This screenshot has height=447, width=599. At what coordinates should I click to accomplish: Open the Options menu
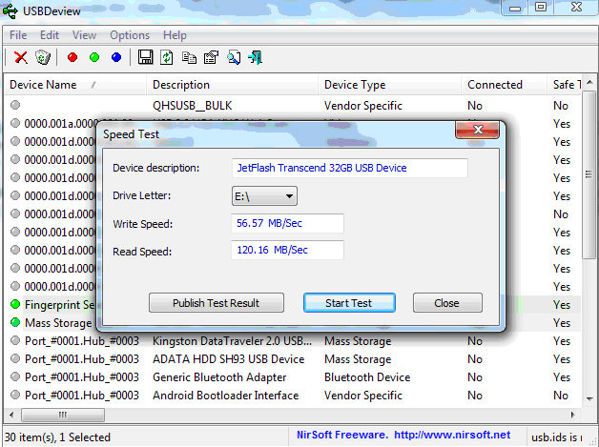(130, 35)
